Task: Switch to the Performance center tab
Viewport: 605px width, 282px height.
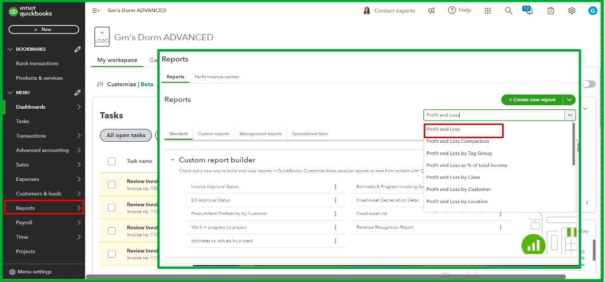Action: coord(216,77)
